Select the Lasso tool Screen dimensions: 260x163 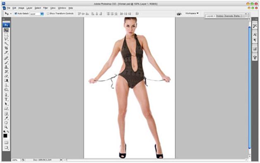(6, 39)
